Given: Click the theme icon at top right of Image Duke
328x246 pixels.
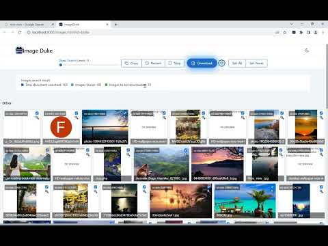Looking at the screenshot, I should tap(307, 51).
